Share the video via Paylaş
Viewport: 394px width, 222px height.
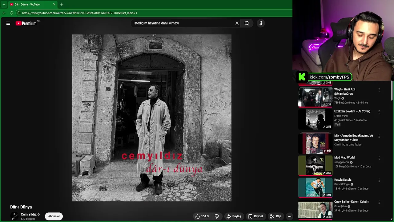pyautogui.click(x=234, y=216)
